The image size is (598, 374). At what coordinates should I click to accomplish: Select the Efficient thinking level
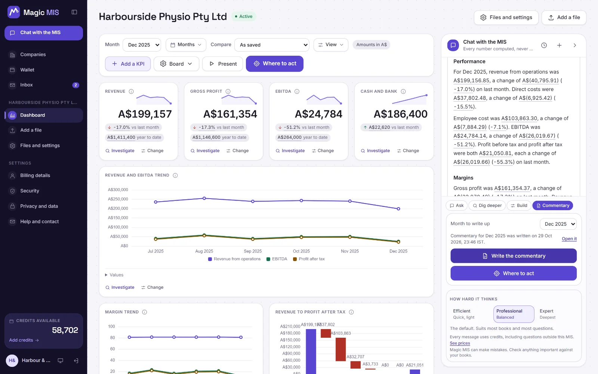click(x=471, y=314)
